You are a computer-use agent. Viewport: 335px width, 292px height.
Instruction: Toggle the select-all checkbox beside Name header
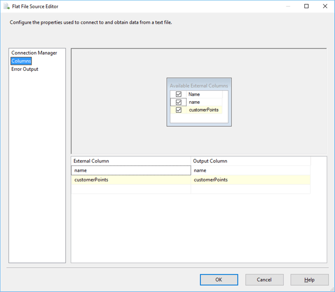coord(179,94)
